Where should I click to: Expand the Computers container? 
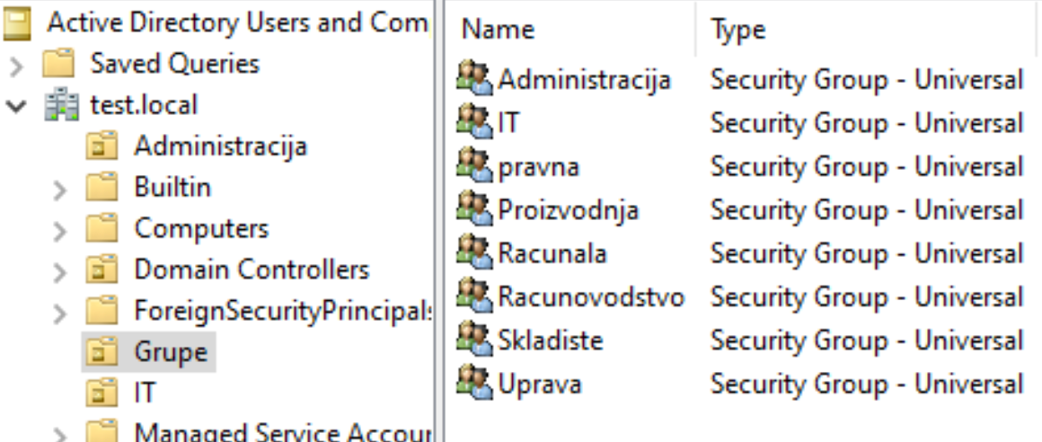pyautogui.click(x=60, y=231)
